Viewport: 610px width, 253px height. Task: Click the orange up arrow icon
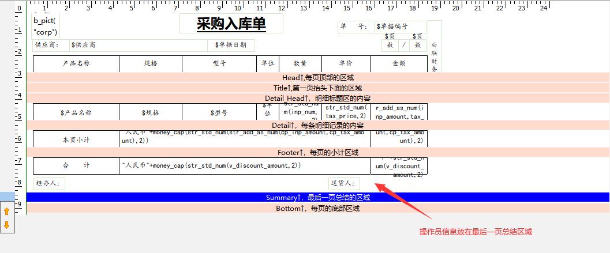7,212
